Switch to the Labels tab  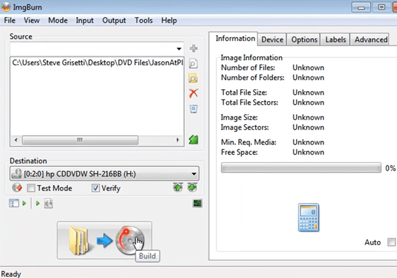[336, 39]
